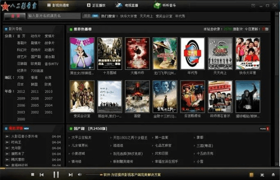Open the playlist icon at bottom right
Image resolution: width=280 pixels, height=180 pixels.
click(x=251, y=175)
